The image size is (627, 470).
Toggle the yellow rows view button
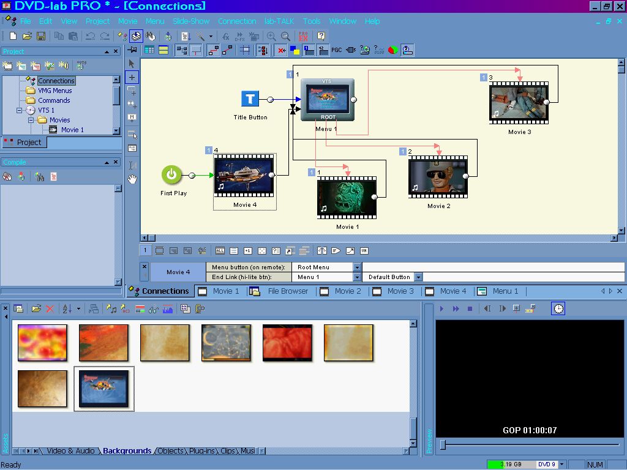(163, 50)
